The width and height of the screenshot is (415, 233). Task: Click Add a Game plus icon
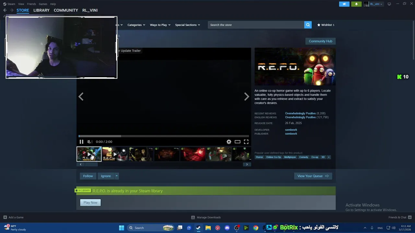coord(5,217)
